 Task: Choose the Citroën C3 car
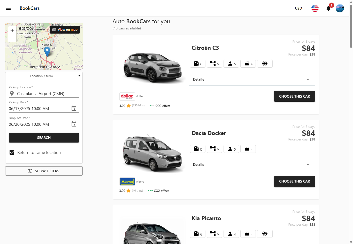295,96
